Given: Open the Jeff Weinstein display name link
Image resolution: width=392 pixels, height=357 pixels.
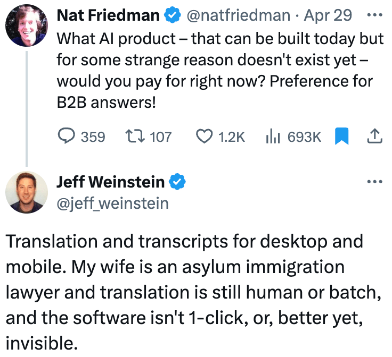Looking at the screenshot, I should [111, 182].
